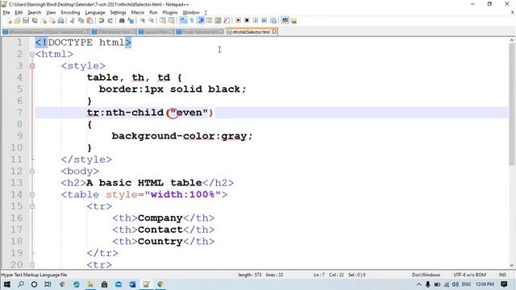This screenshot has height=290, width=516.
Task: Click Dos\Windows in the status bar
Action: (x=426, y=275)
